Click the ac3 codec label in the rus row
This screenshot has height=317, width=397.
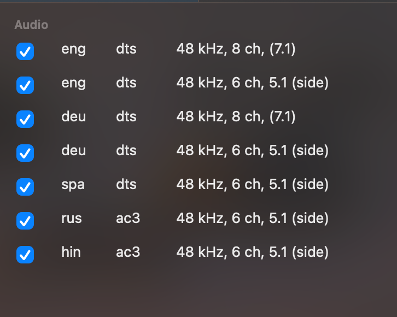(x=128, y=218)
